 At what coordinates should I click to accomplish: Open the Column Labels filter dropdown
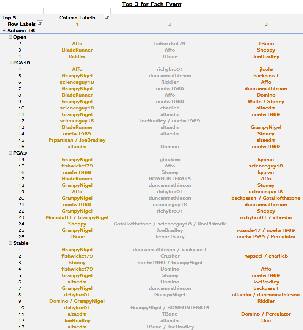pyautogui.click(x=107, y=17)
